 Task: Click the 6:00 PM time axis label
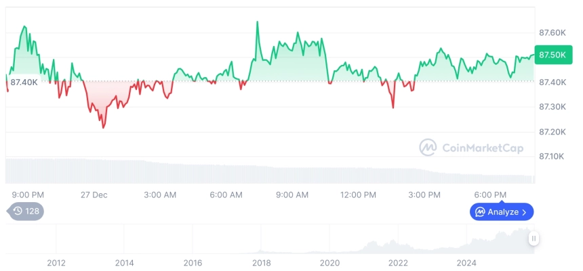[x=489, y=195]
